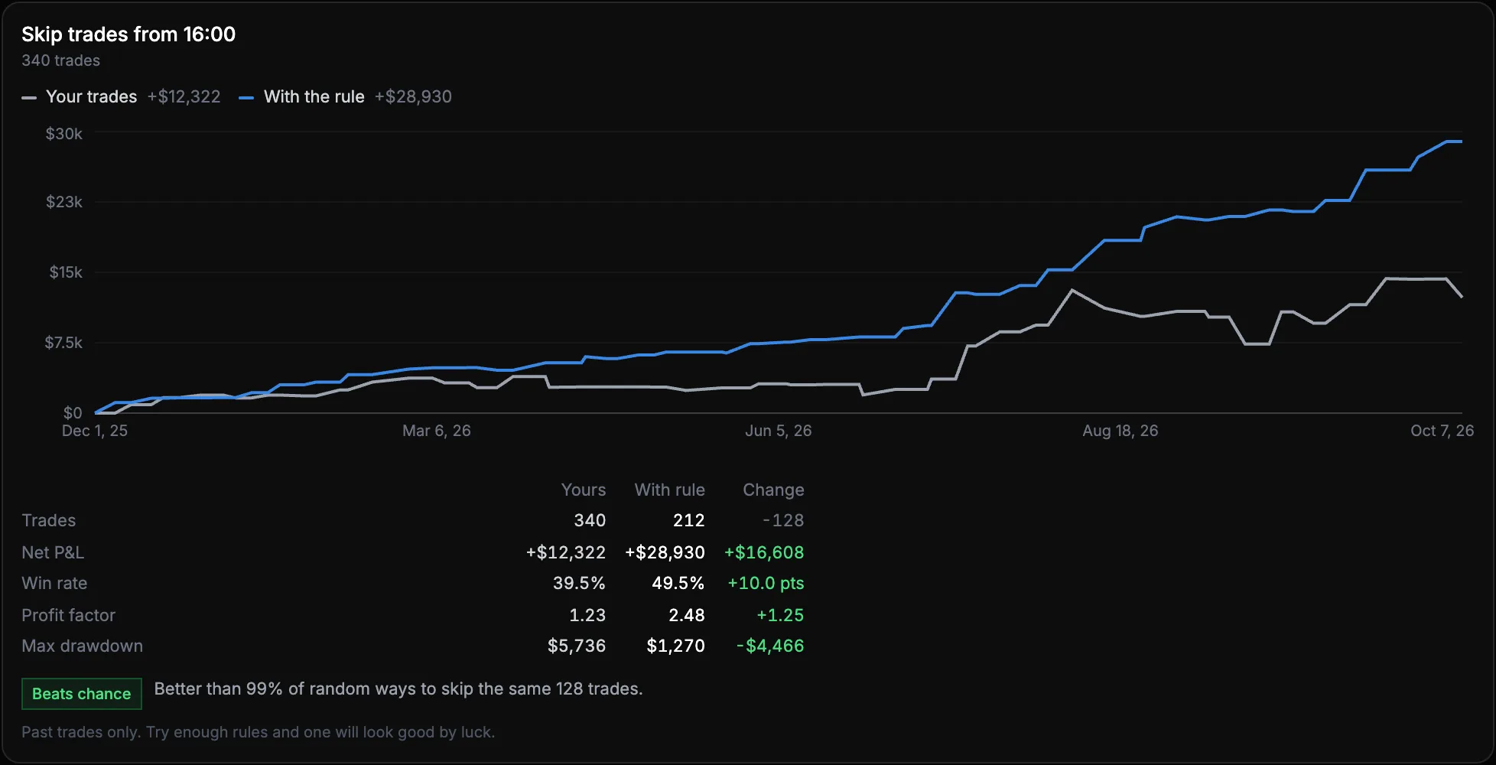
Task: Click the $30k y-axis label
Action: pos(64,134)
